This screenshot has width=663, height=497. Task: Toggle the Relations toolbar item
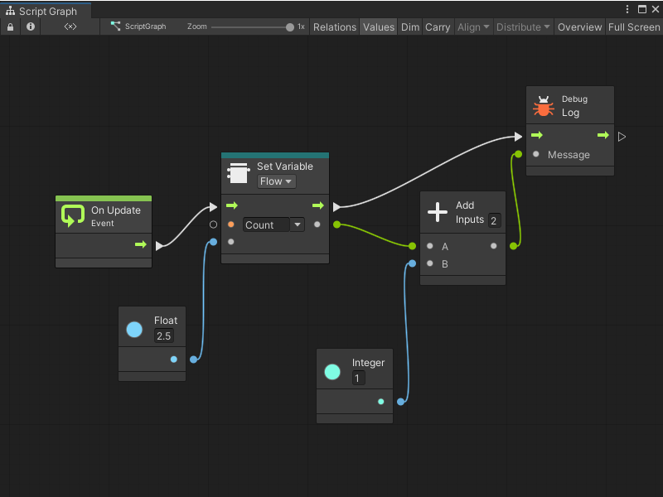coord(335,27)
